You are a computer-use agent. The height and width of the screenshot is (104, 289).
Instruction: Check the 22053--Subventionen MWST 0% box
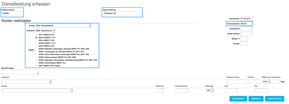click(36, 57)
